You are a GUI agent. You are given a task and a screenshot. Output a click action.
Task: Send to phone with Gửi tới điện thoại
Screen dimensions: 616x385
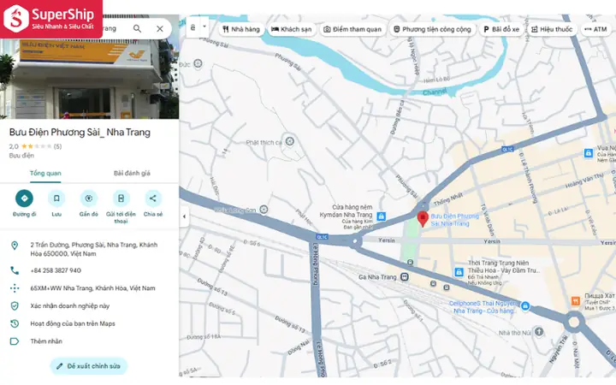[121, 198]
